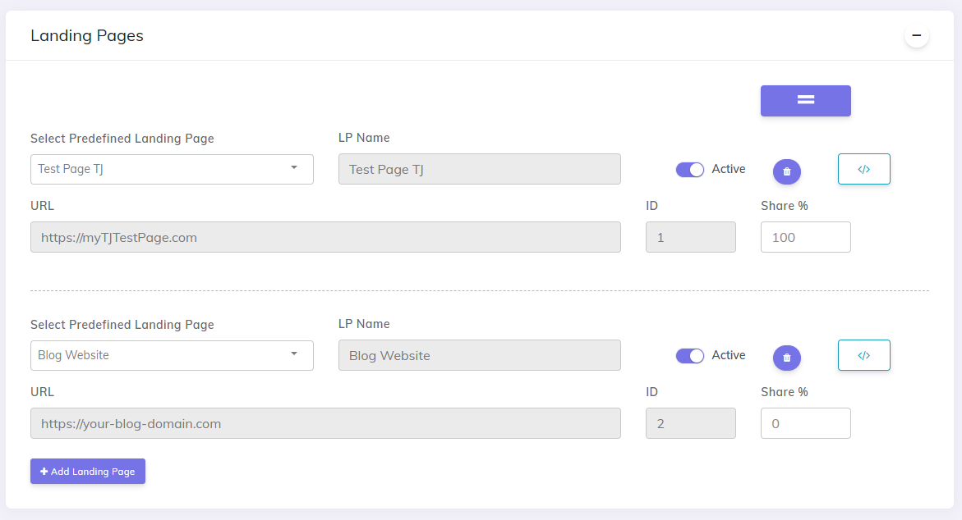Toggle Active switch for Blog Website
The image size is (962, 520).
690,356
